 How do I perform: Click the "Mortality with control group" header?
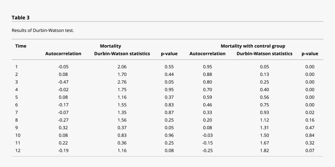coord(253,46)
